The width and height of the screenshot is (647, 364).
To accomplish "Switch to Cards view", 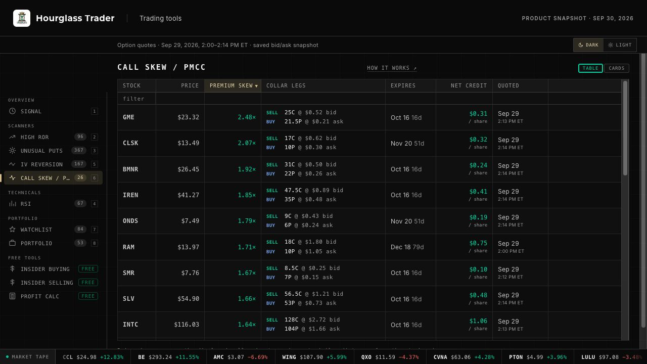I will [x=617, y=68].
